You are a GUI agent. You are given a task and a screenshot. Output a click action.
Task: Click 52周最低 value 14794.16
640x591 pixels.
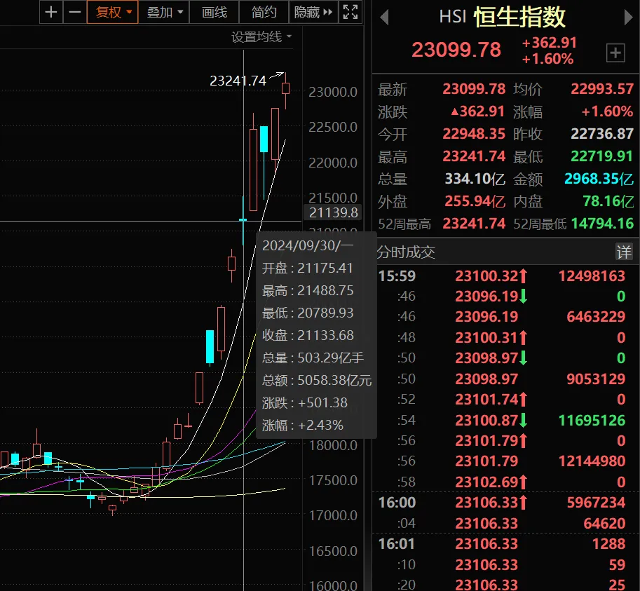602,224
